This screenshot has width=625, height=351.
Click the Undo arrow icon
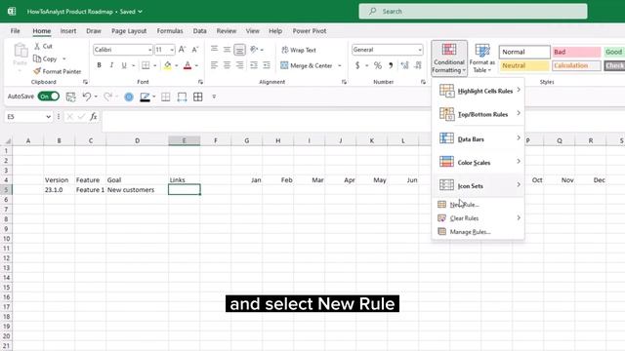(x=87, y=97)
